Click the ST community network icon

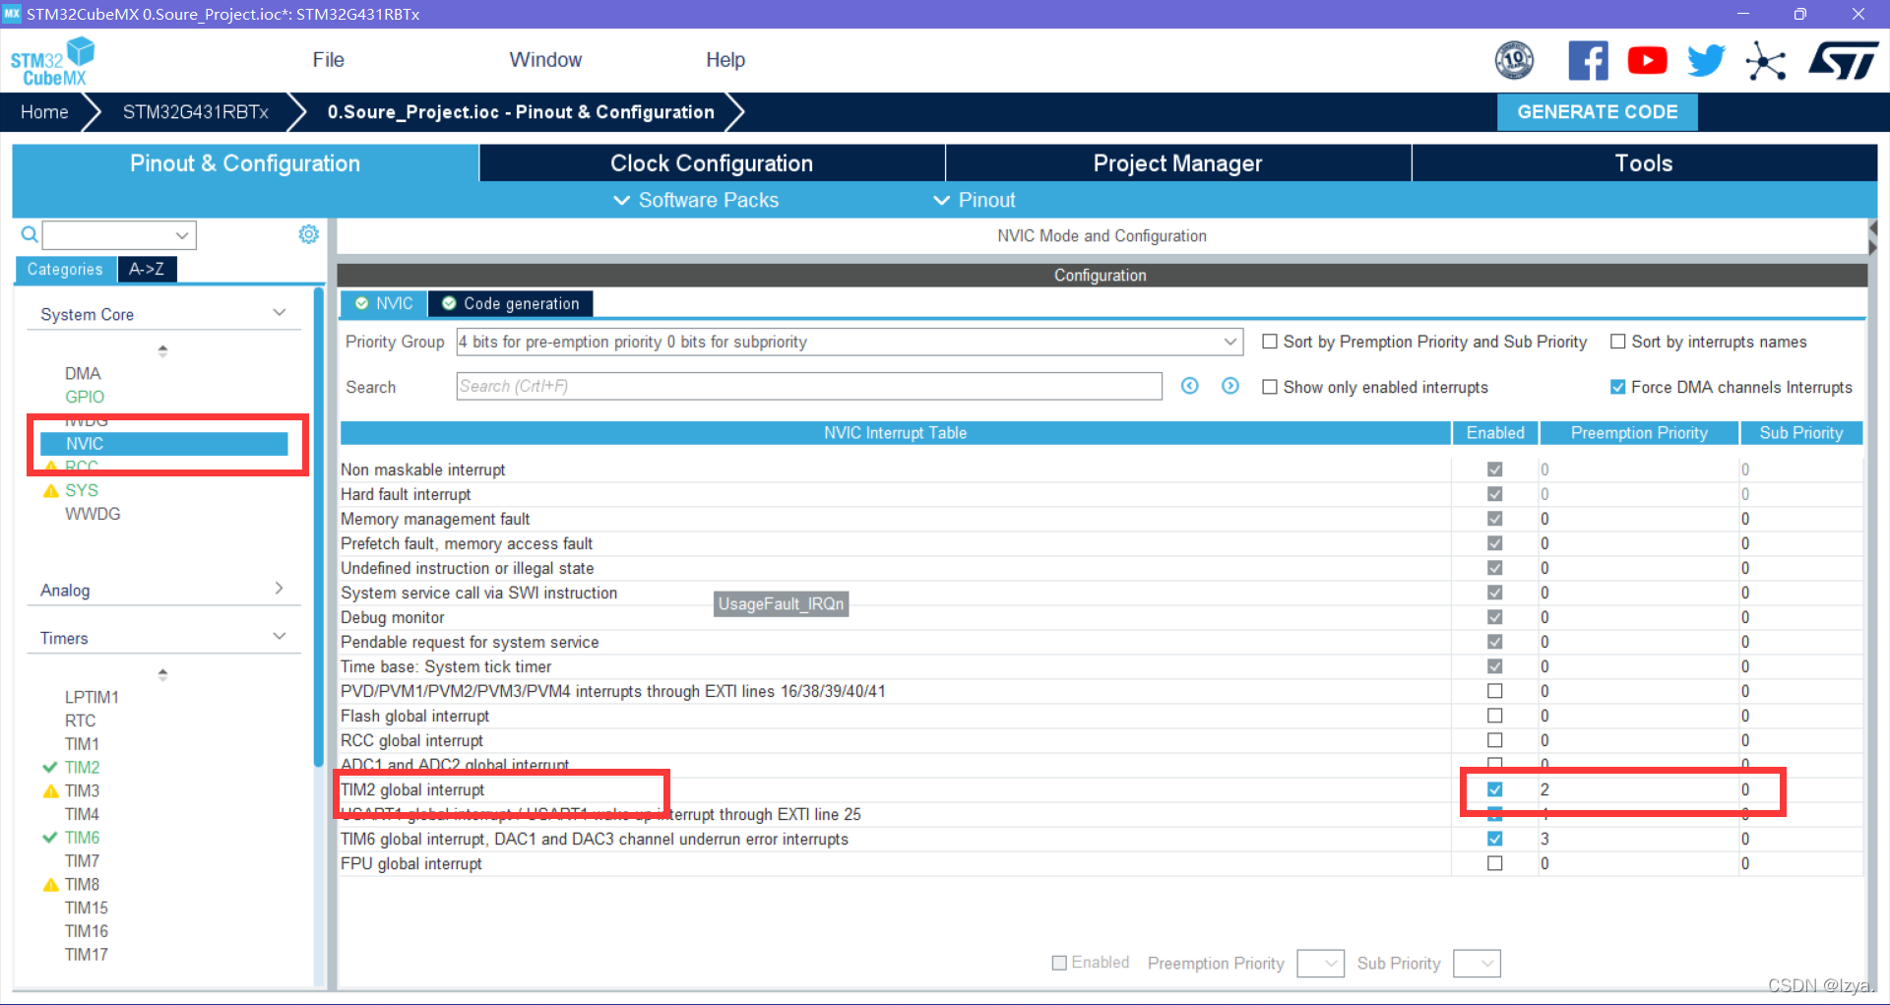pos(1766,61)
